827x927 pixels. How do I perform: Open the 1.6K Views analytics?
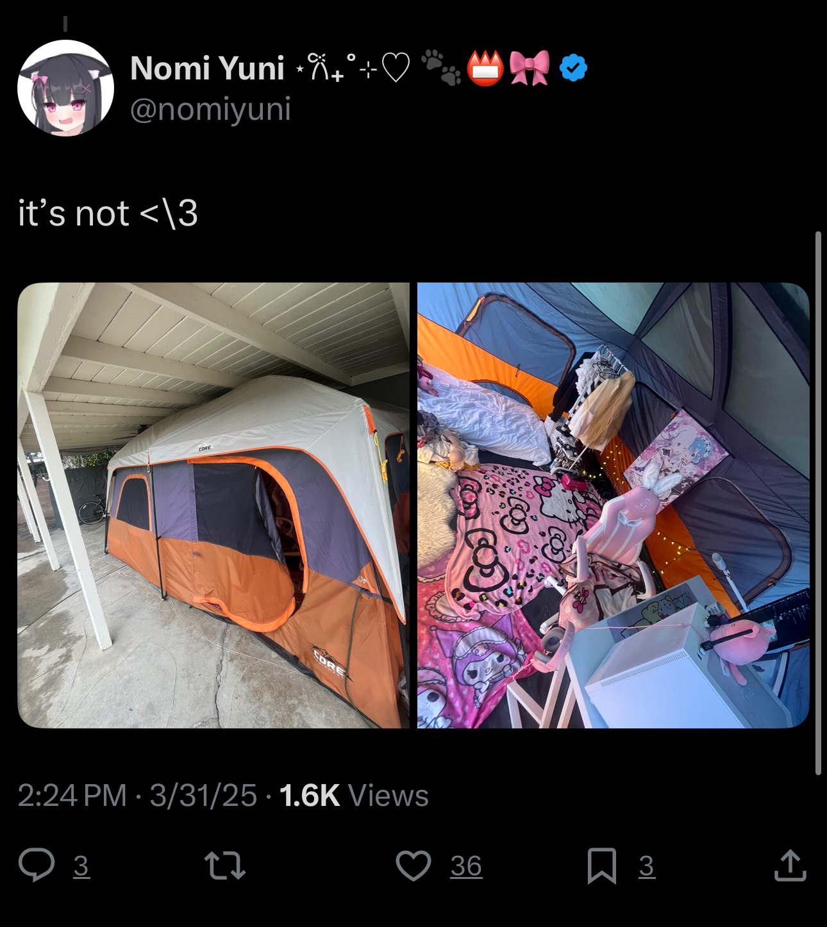point(354,796)
